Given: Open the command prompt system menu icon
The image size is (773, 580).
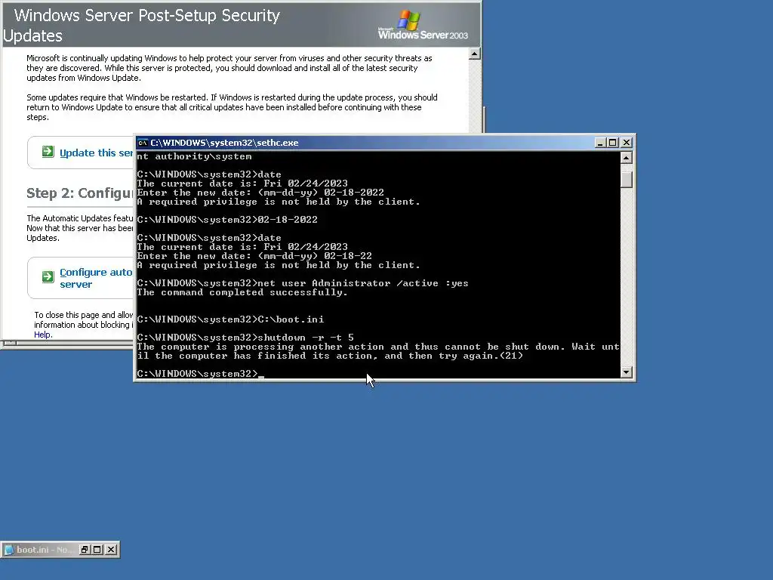Looking at the screenshot, I should click(x=143, y=143).
